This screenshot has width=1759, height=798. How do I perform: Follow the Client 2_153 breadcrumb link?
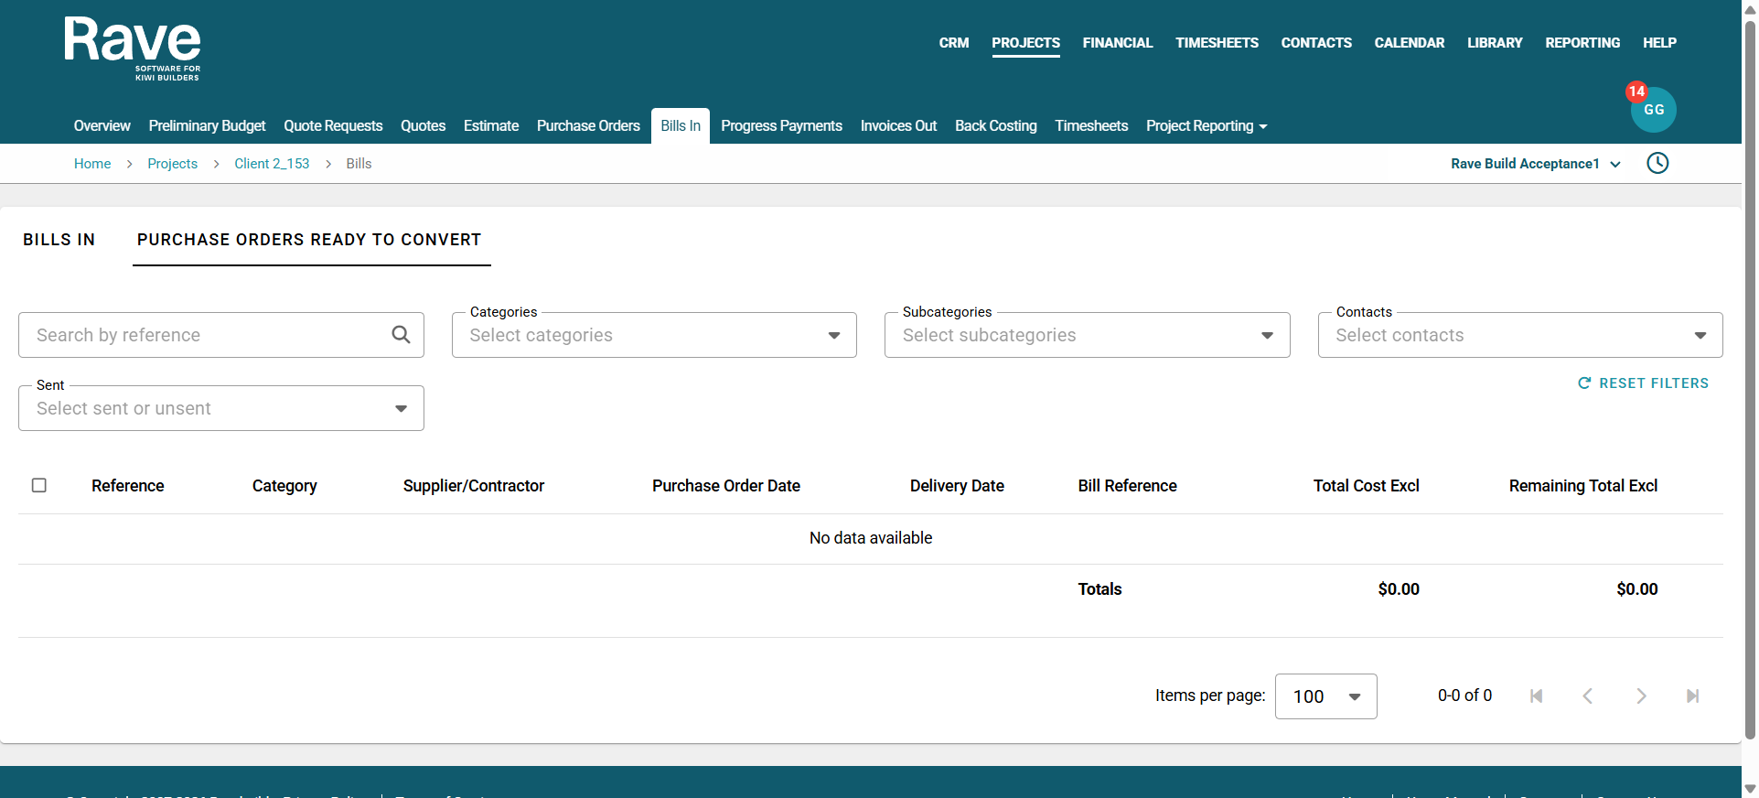(x=272, y=164)
